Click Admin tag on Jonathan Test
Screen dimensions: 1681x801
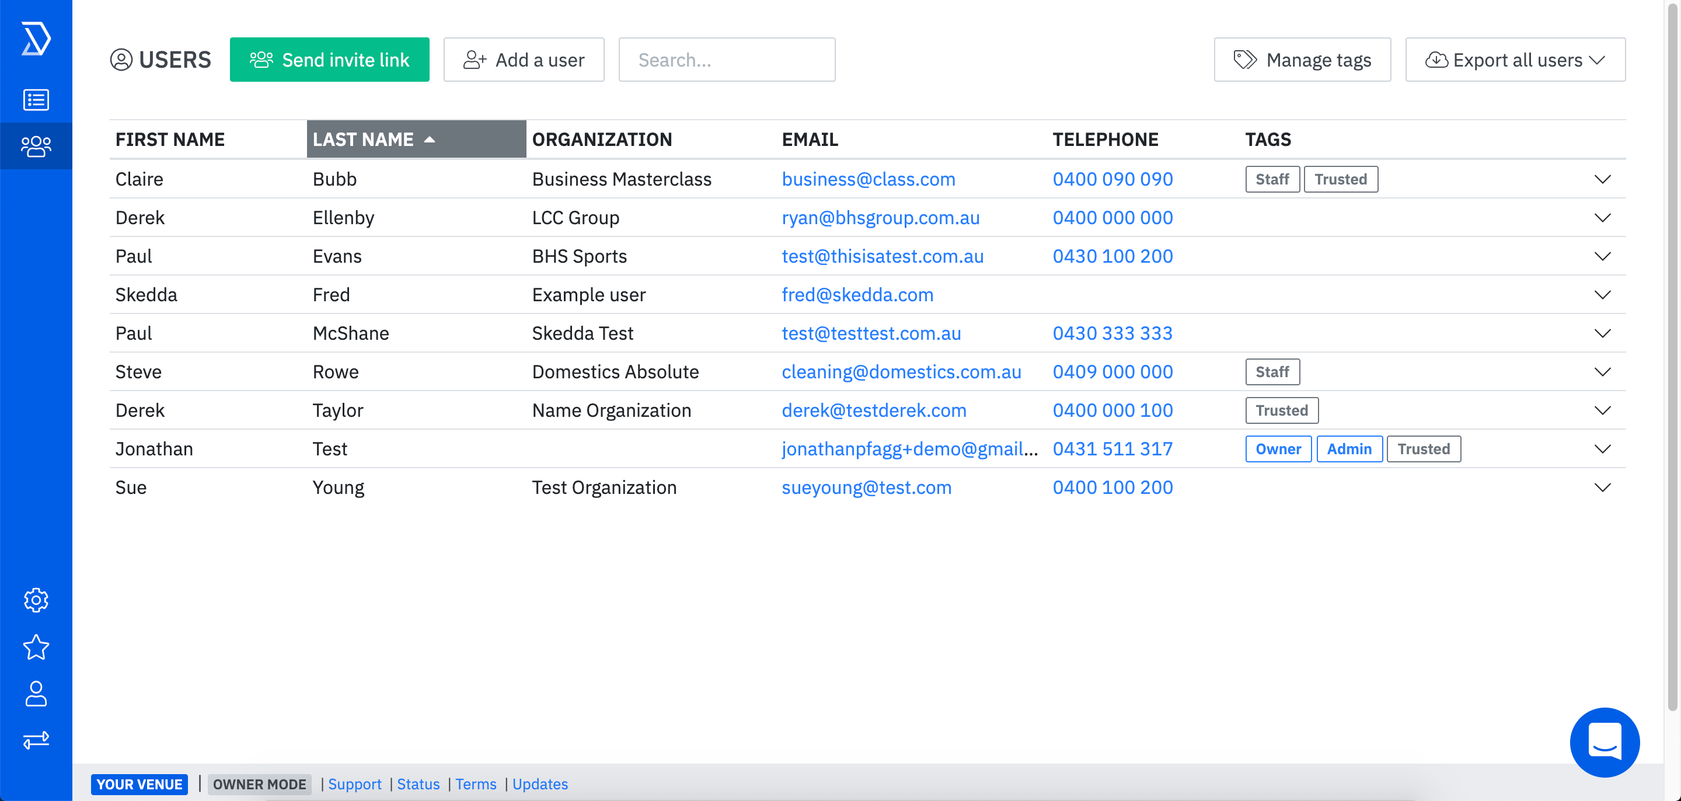click(1349, 448)
